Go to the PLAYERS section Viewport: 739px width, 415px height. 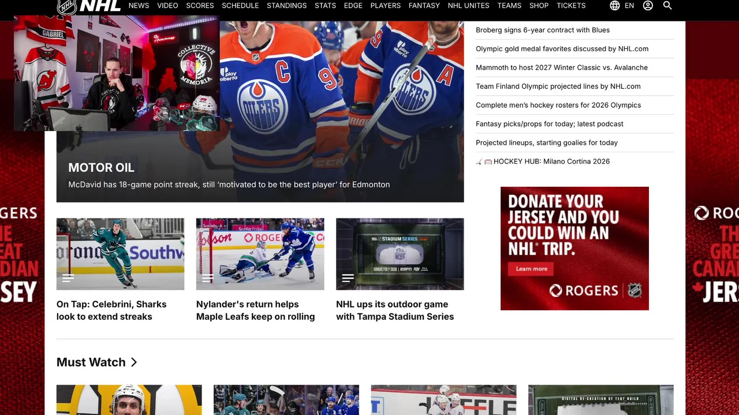pyautogui.click(x=386, y=6)
